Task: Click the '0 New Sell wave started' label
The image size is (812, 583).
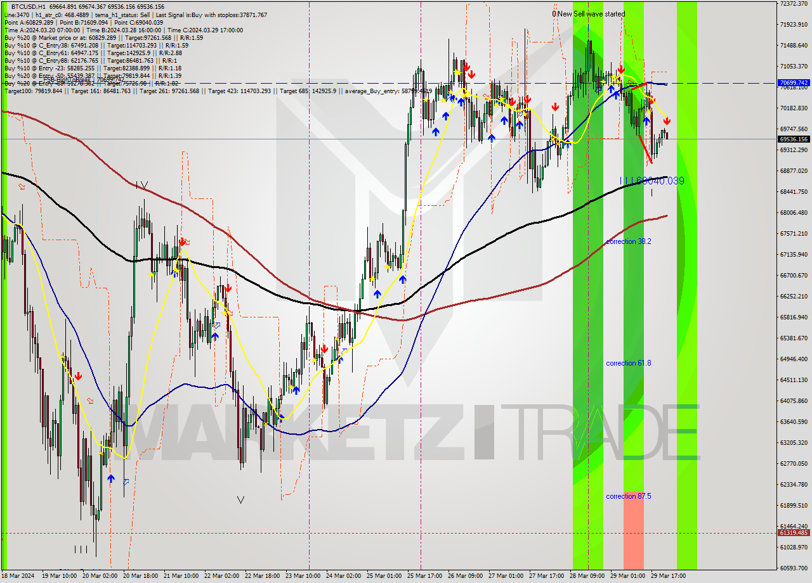Action: click(x=588, y=14)
